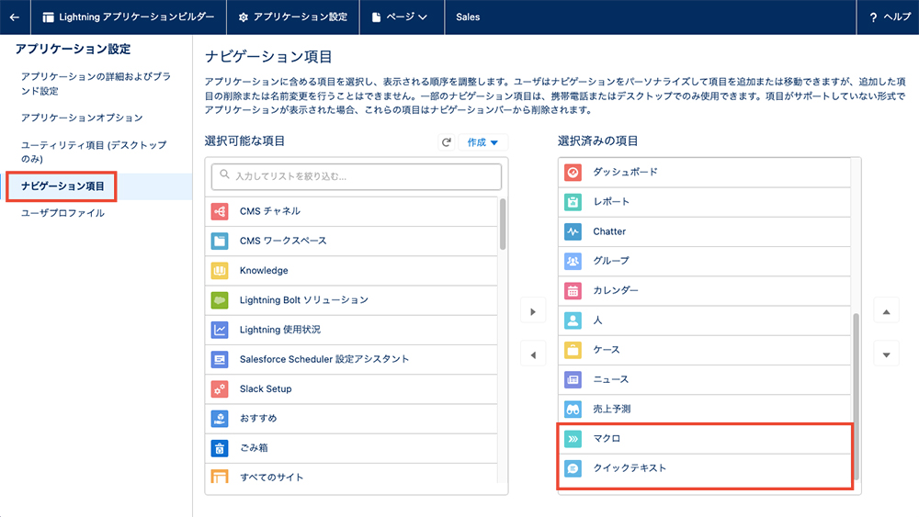Click the マクロ icon in selected items
919x517 pixels.
(573, 439)
